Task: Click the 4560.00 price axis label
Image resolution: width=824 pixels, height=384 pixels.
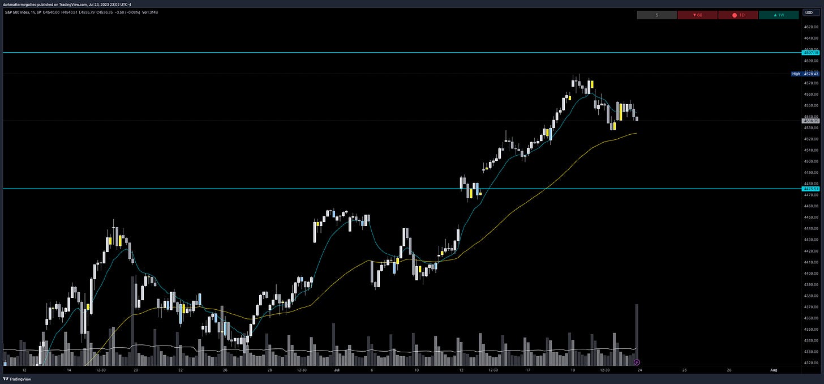Action: (x=811, y=94)
